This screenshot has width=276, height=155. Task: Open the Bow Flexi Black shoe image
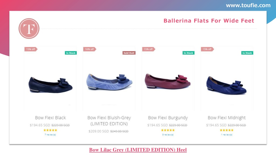[50, 85]
